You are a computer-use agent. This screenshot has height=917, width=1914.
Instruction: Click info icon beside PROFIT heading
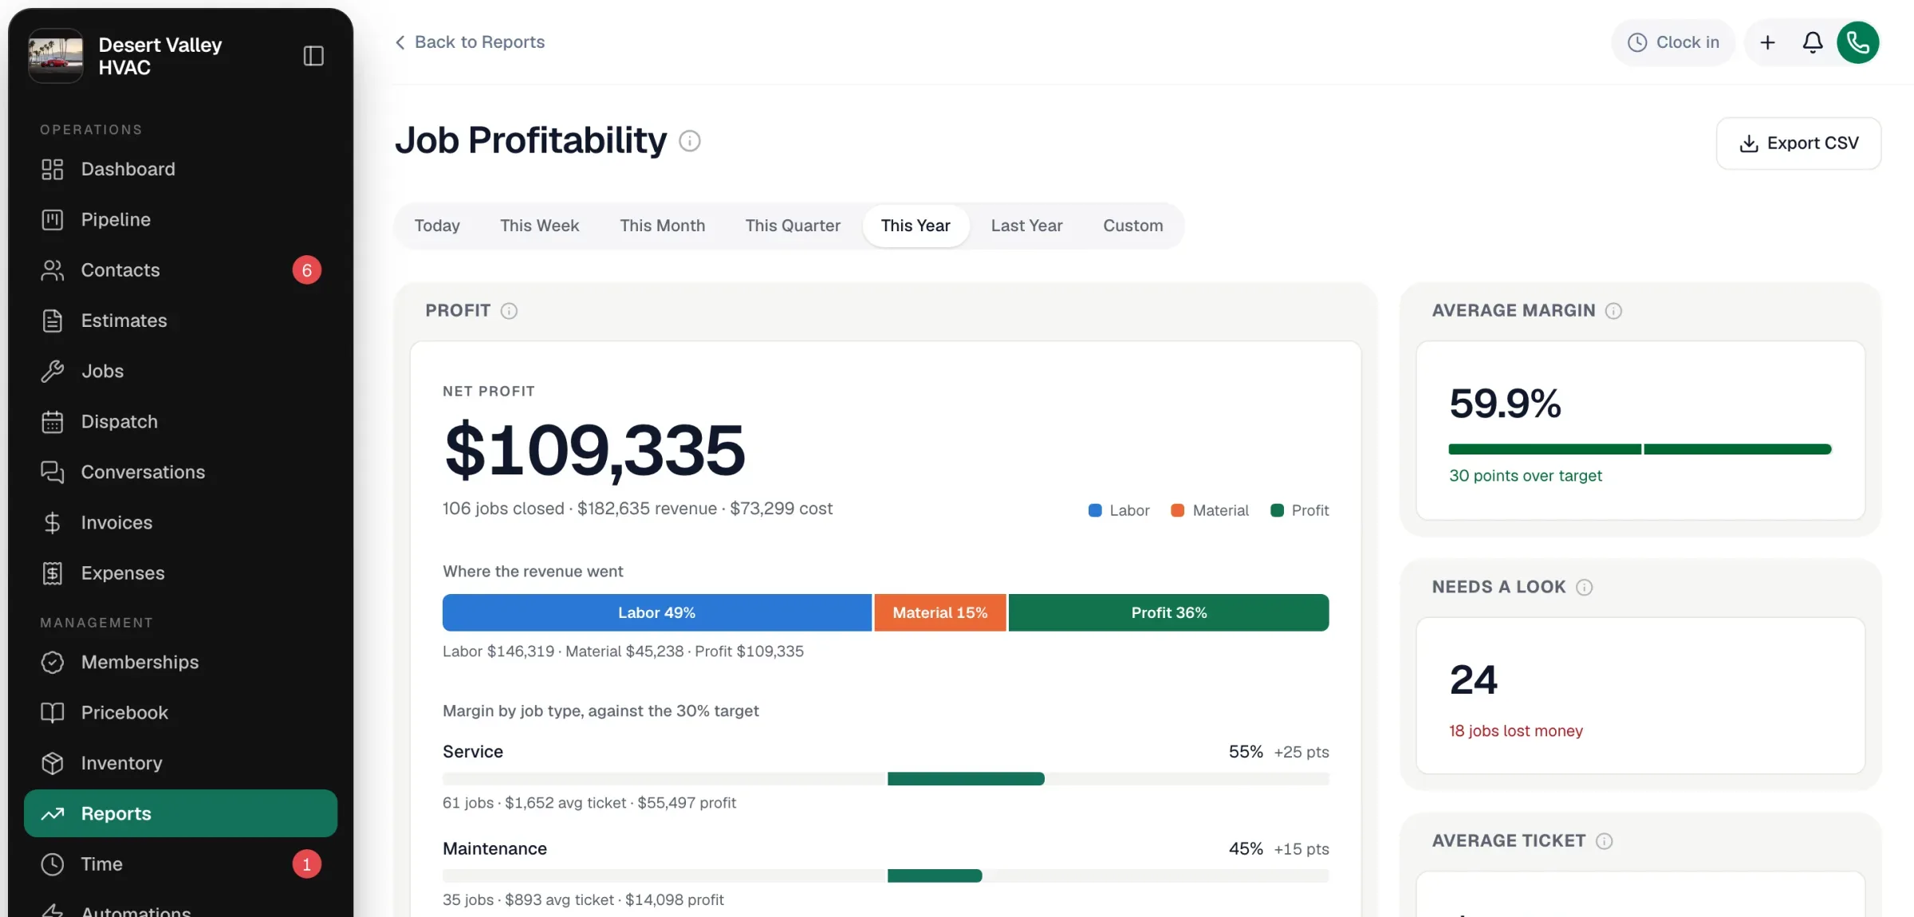click(x=509, y=311)
